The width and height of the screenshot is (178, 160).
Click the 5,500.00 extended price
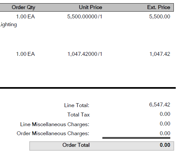point(160,17)
